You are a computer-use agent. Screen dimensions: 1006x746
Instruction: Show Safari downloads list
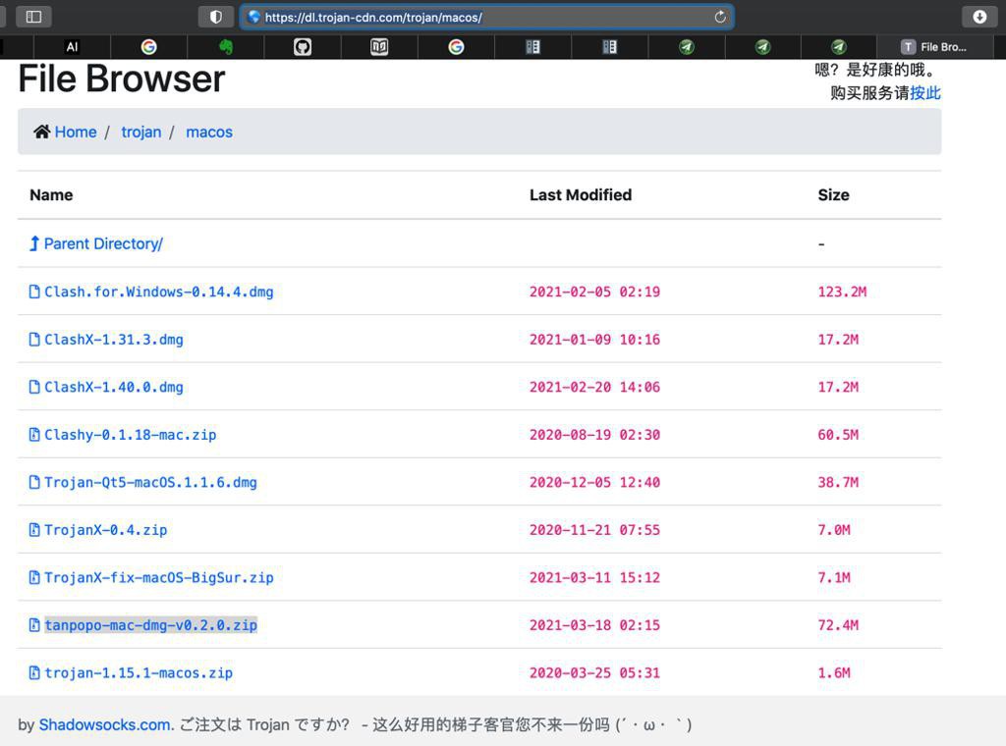click(979, 17)
